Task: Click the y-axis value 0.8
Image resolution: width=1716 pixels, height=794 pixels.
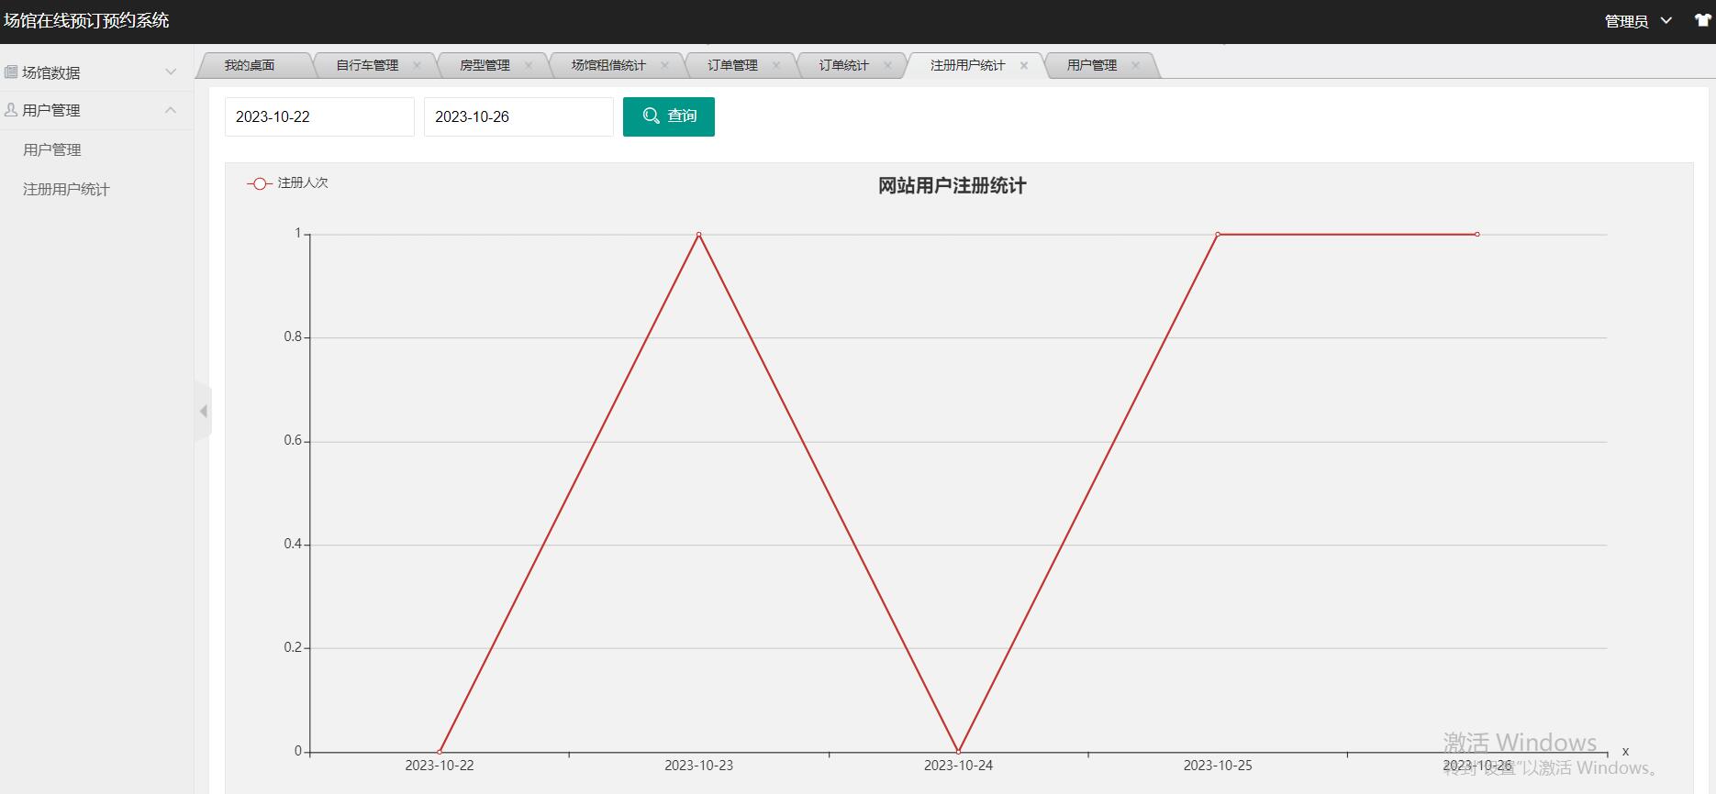Action: tap(293, 337)
